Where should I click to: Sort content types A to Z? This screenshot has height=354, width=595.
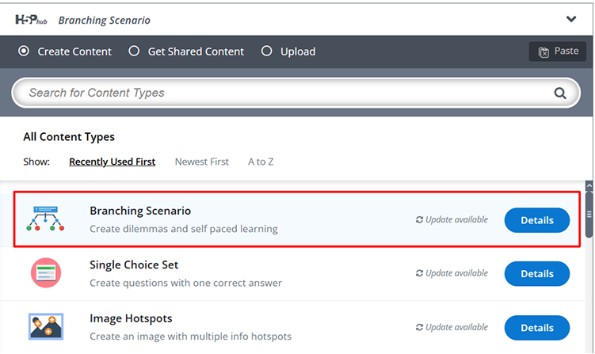261,162
